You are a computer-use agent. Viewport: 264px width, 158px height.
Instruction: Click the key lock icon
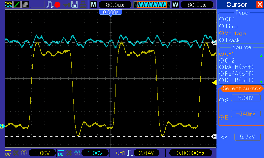[x=67, y=5]
